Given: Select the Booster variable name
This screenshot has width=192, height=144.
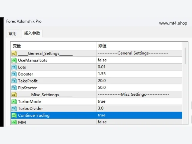Looking at the screenshot, I should coord(25,74).
